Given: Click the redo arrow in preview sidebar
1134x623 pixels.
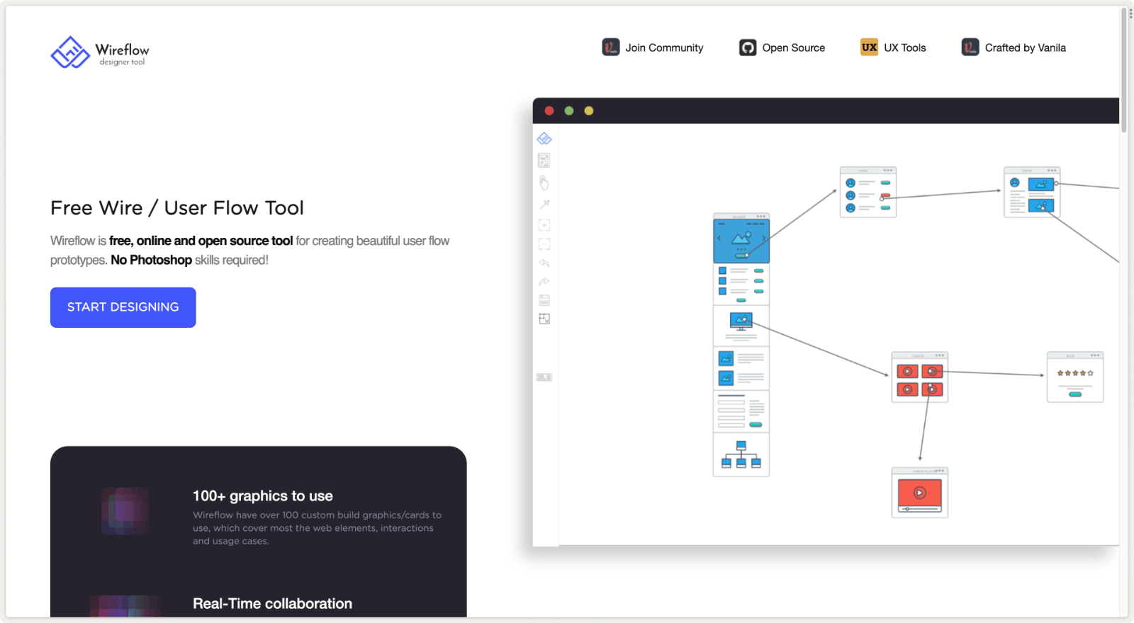Looking at the screenshot, I should (x=544, y=282).
